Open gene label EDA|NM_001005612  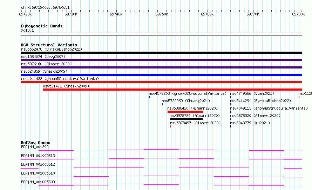click(x=38, y=164)
